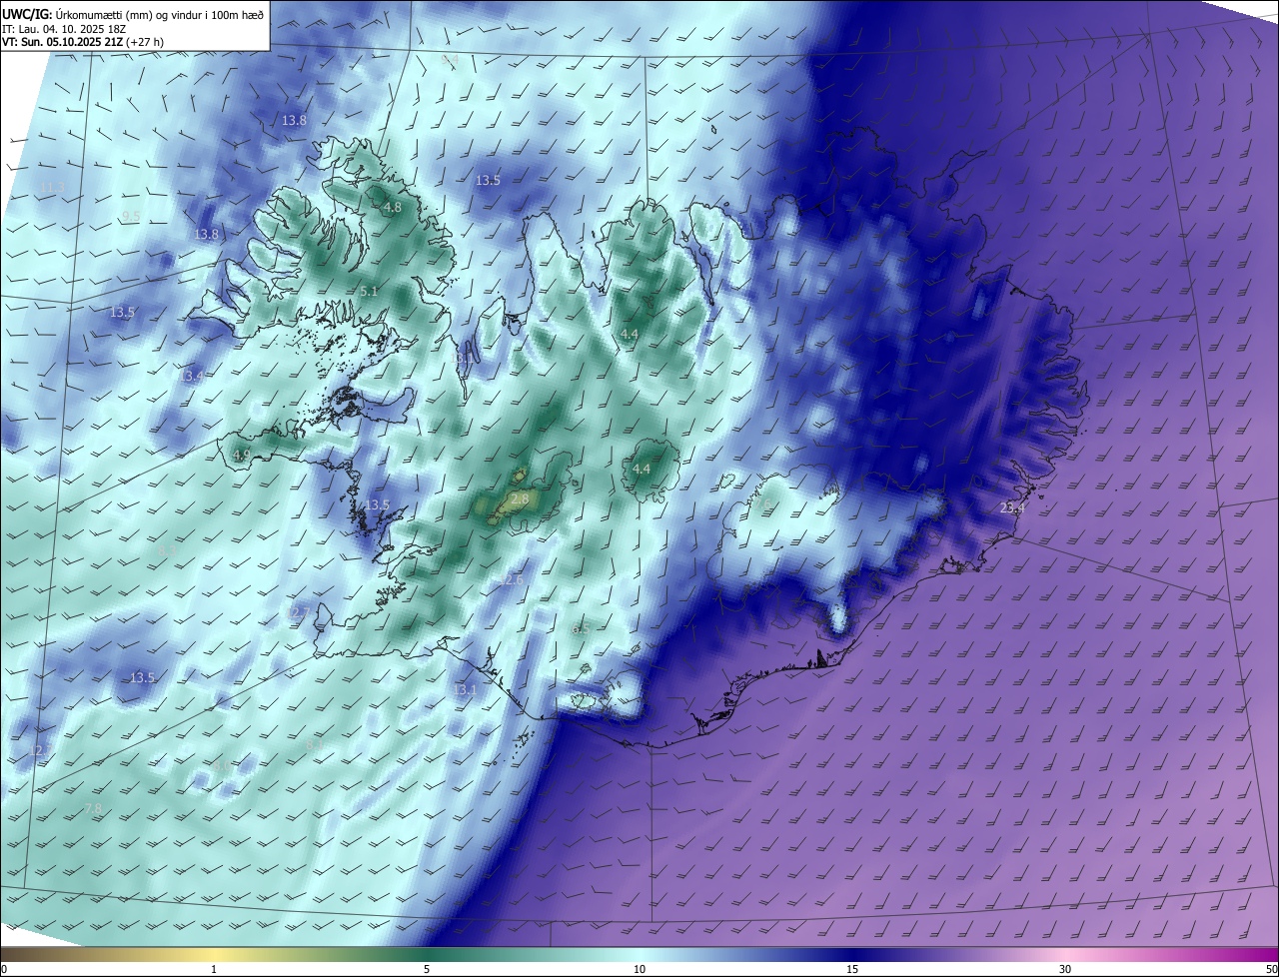Click the title line "Úrkomumætti (mm) og vindur í 100m hæð"

160,14
